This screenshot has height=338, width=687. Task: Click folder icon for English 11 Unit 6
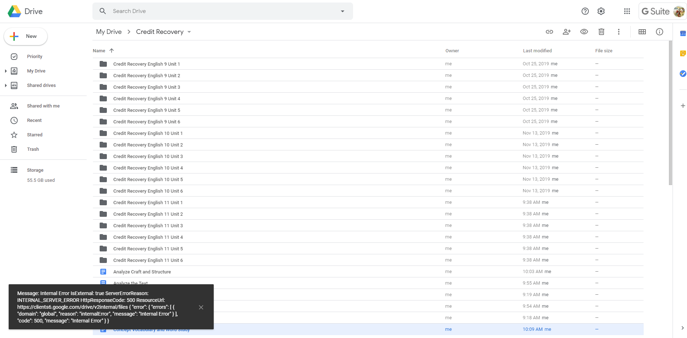pos(103,260)
